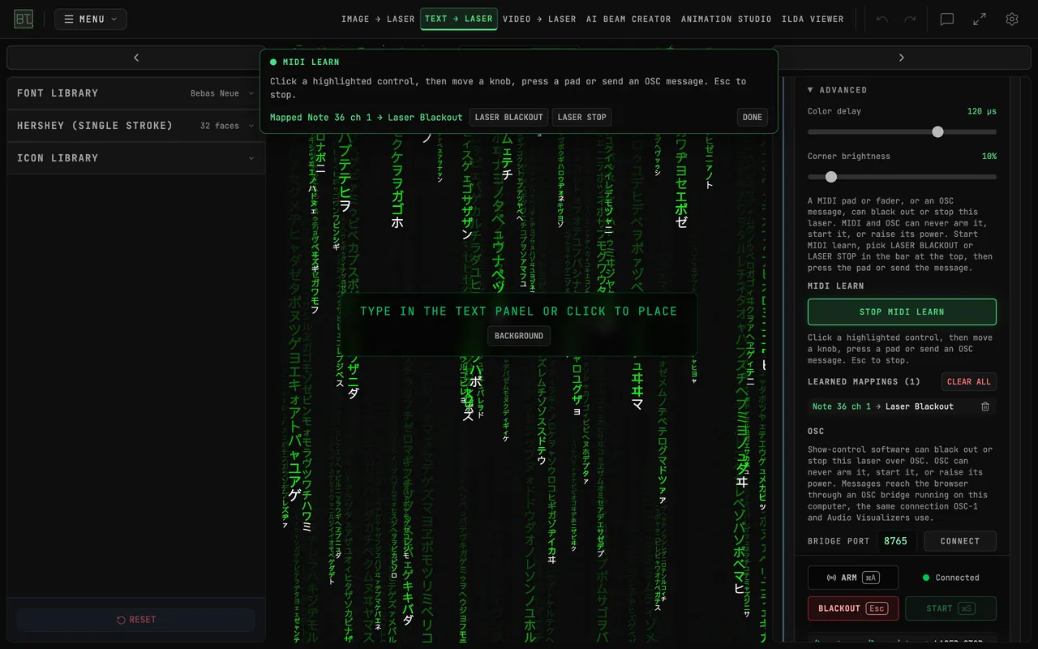The image size is (1038, 649).
Task: Go to previous panel with left chevron
Action: pyautogui.click(x=136, y=58)
